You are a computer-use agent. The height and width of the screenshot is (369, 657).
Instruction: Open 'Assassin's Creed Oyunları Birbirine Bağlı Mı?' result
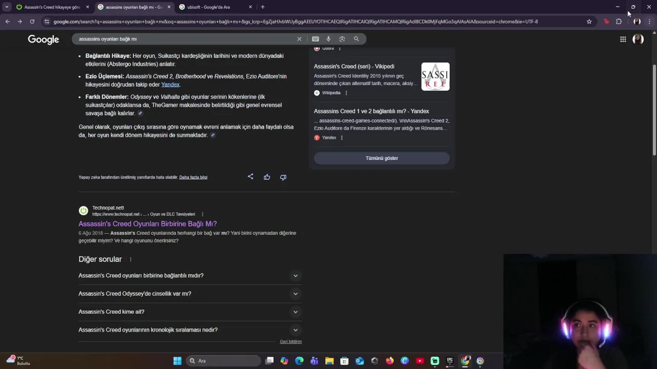(147, 224)
